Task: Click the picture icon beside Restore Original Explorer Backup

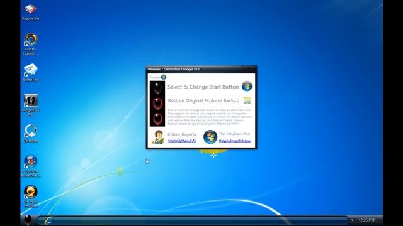Action: 247,100
